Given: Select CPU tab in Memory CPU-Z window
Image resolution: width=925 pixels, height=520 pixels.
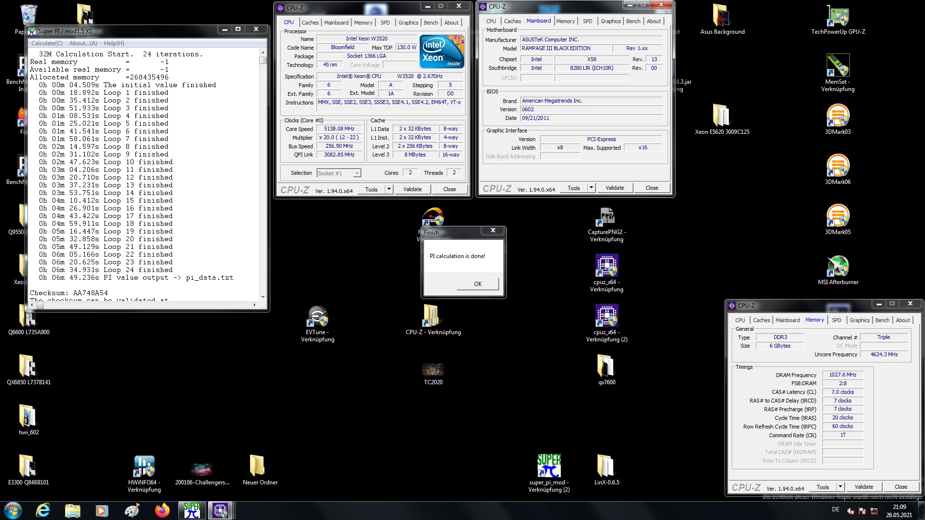Looking at the screenshot, I should 740,320.
